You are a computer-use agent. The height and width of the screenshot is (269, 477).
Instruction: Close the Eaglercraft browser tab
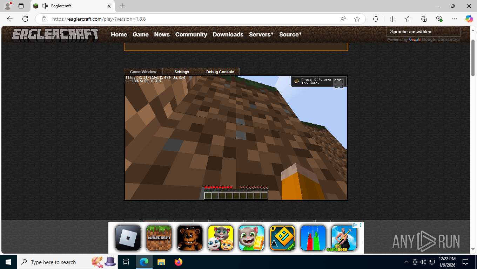109,6
